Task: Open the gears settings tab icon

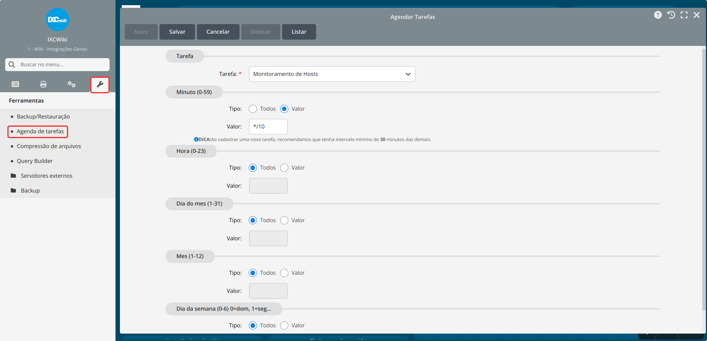Action: coord(71,84)
